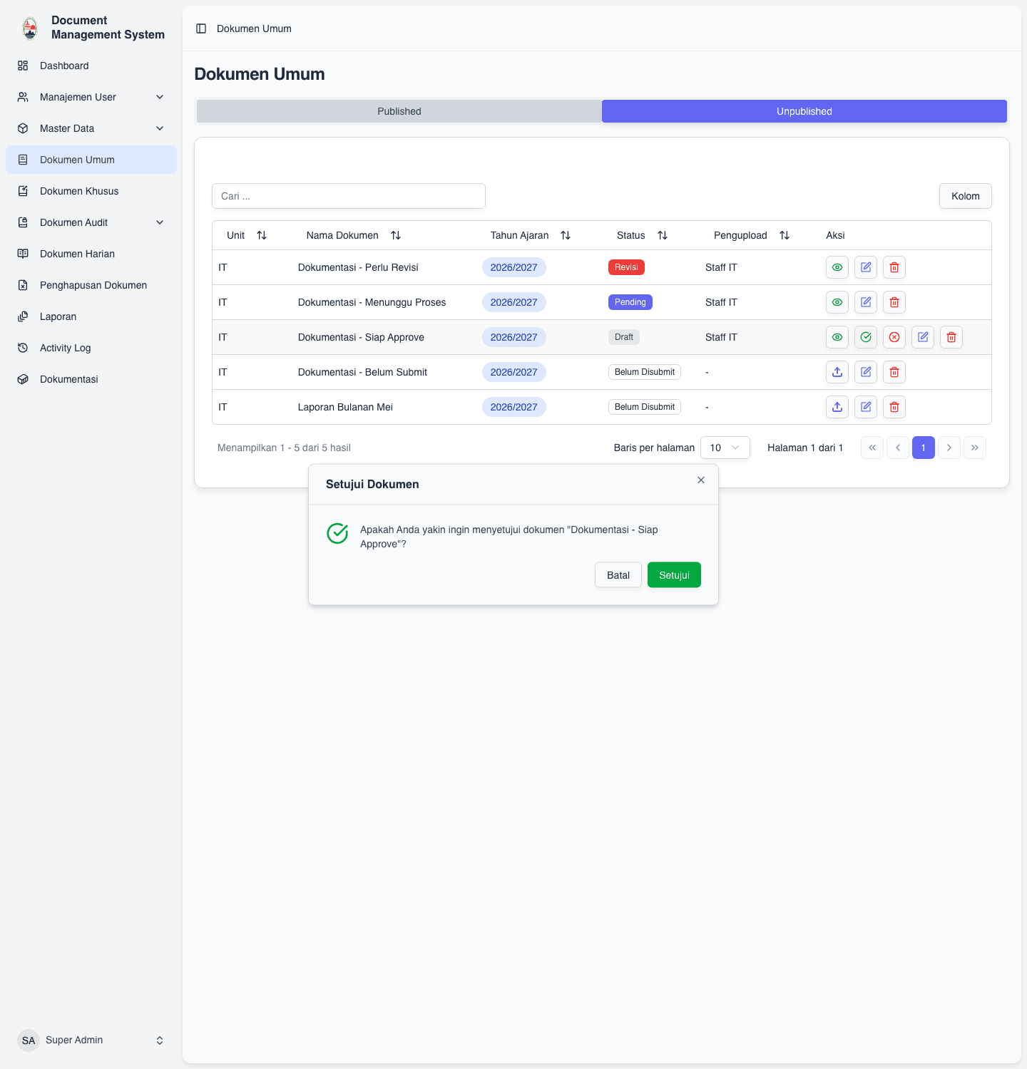Edit the 'Dokumentasi - Perlu Revisi' row
1027x1069 pixels.
[x=866, y=267]
